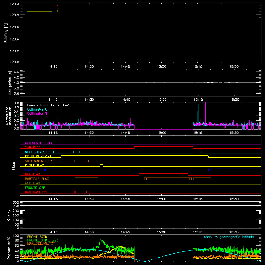Click the green FRONT_RATIO_1225 peak near 14:35
The image size is (265, 265).
pos(101,240)
